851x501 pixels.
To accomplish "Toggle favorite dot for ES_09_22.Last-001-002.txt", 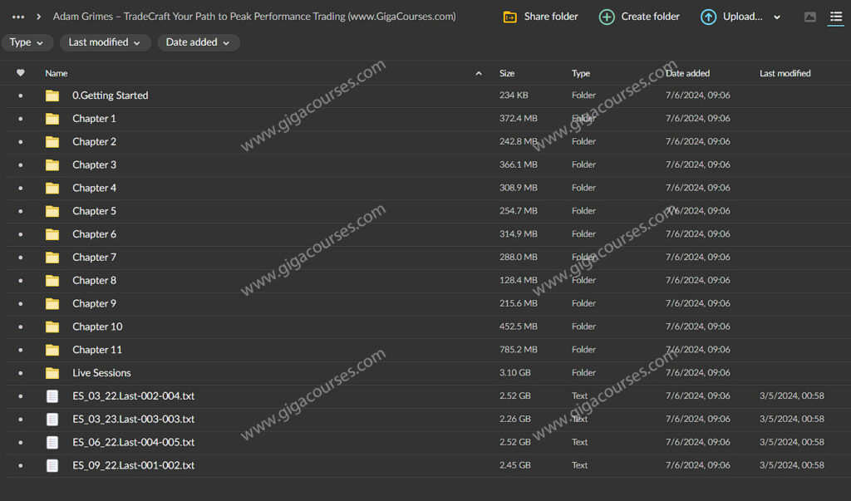I will (21, 466).
